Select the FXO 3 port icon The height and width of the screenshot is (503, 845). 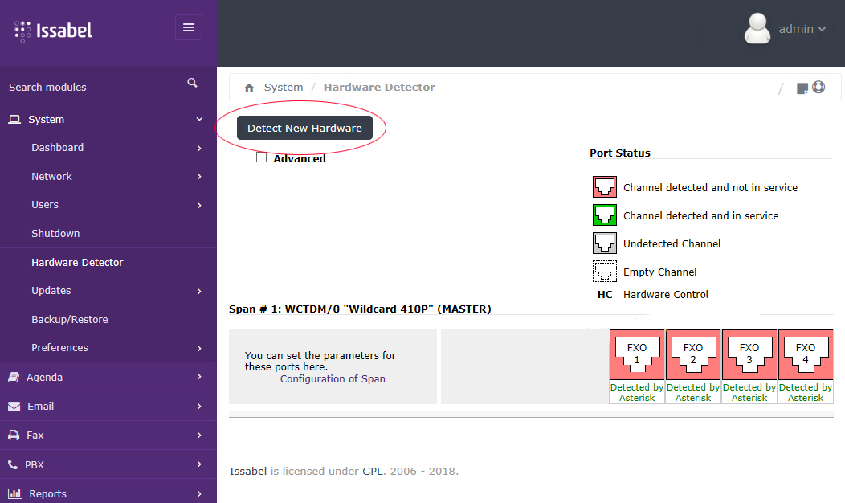coord(749,354)
